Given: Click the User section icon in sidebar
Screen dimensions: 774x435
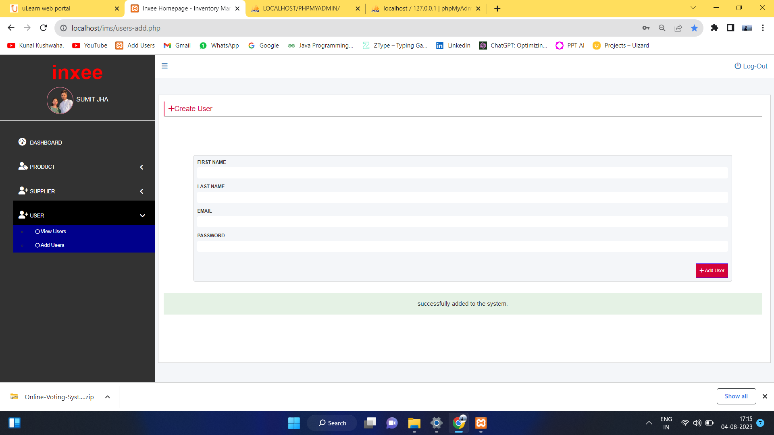Looking at the screenshot, I should [x=23, y=215].
